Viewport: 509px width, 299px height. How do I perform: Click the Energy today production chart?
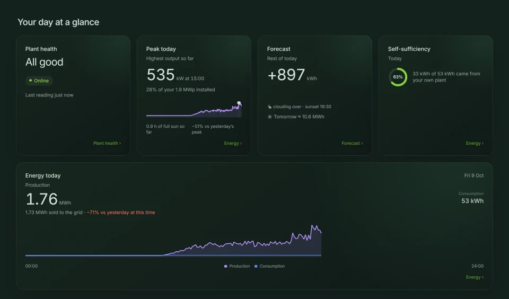tap(173, 240)
